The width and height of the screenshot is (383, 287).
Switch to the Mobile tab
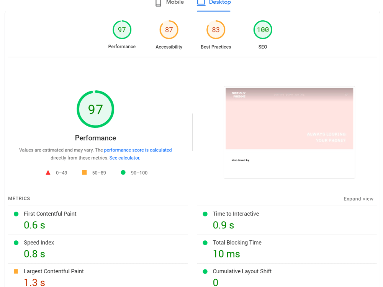click(x=170, y=3)
